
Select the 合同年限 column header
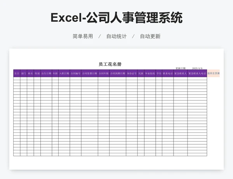click(x=104, y=73)
